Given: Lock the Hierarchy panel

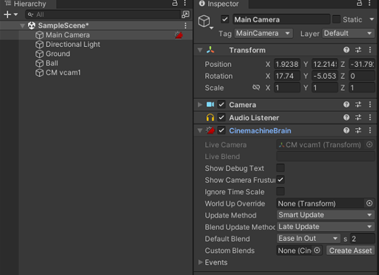Looking at the screenshot, I should 174,3.
